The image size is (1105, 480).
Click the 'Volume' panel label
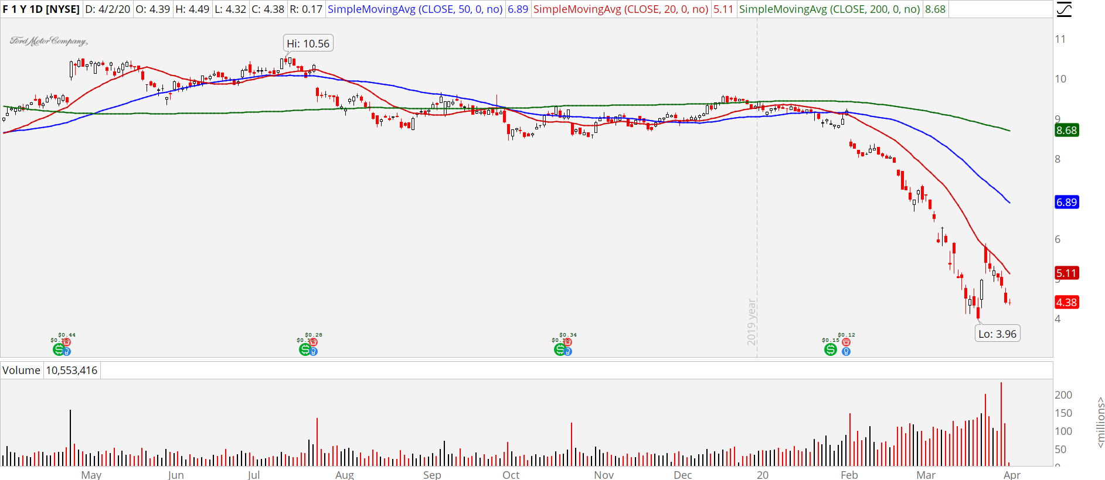(x=21, y=371)
